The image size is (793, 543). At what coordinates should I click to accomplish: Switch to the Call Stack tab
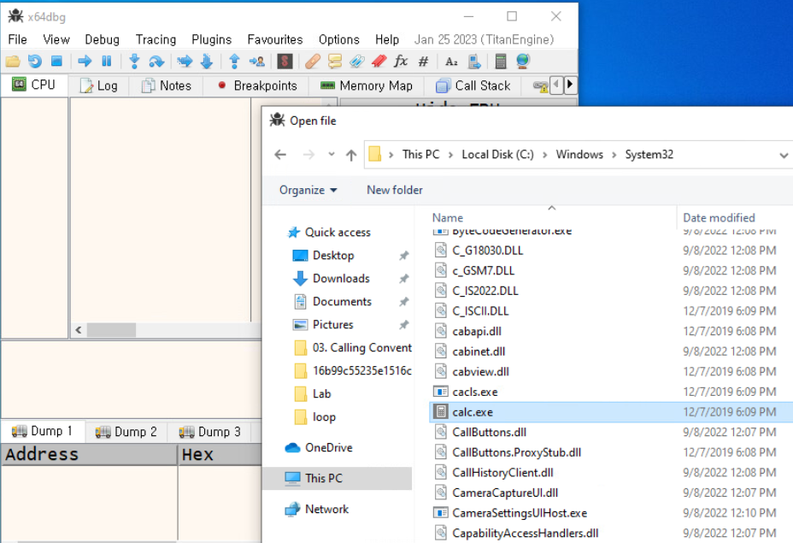(x=473, y=86)
